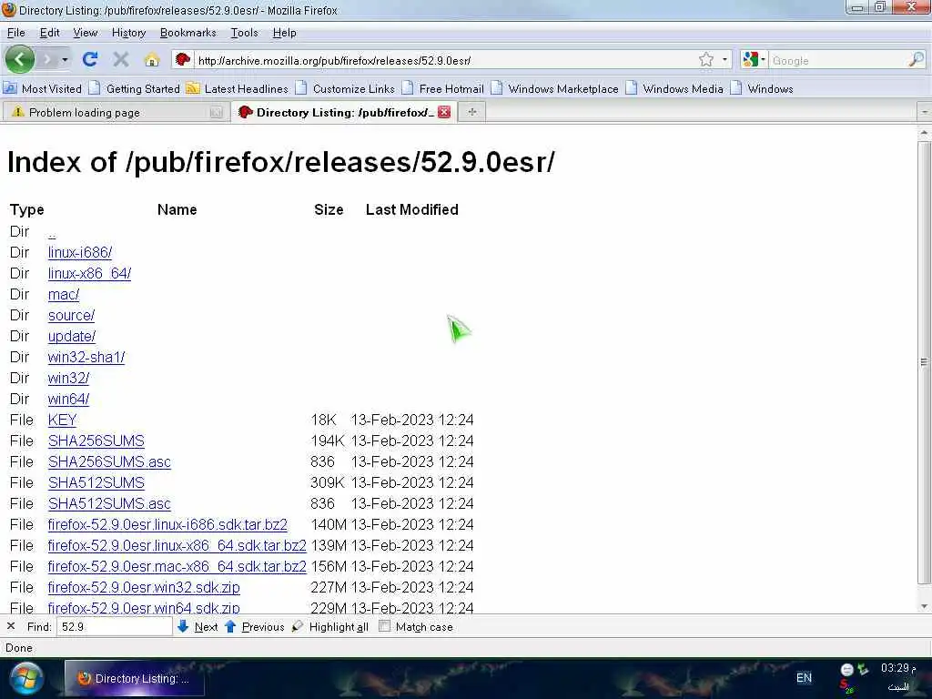Click the EN language indicator in tray
Image resolution: width=932 pixels, height=699 pixels.
click(x=804, y=677)
